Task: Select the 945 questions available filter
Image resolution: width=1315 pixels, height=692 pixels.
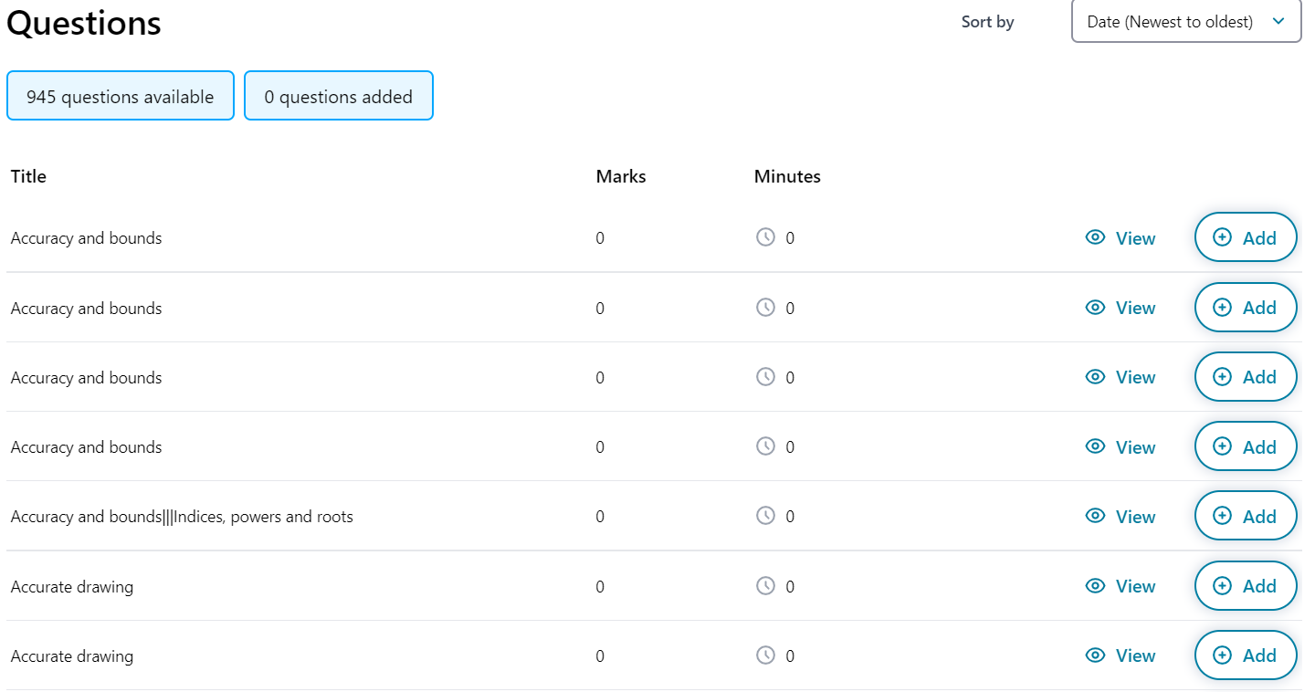Action: click(x=120, y=95)
